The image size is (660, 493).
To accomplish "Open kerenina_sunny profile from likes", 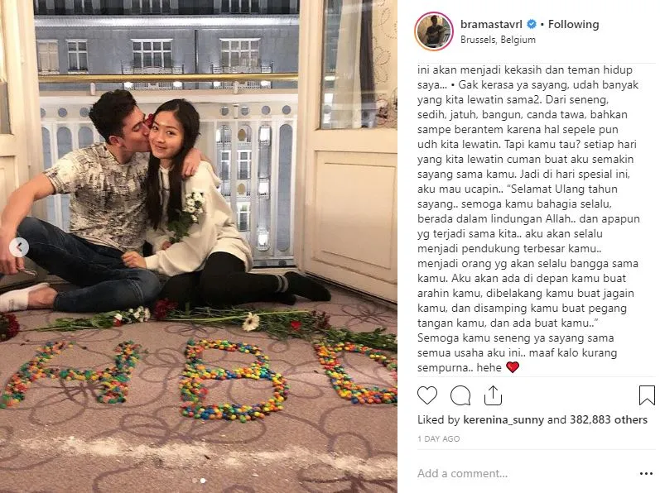I will (503, 420).
